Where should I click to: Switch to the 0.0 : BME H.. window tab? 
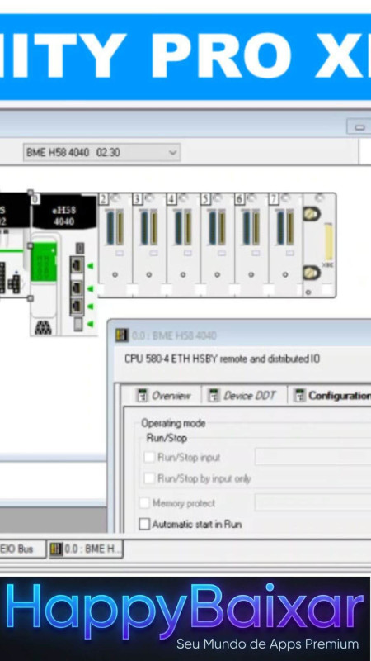pyautogui.click(x=87, y=549)
